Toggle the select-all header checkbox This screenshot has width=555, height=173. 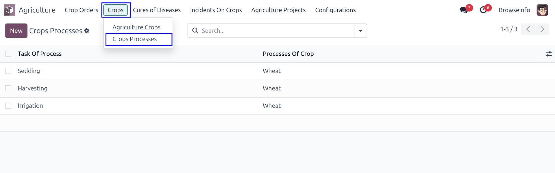click(x=8, y=54)
